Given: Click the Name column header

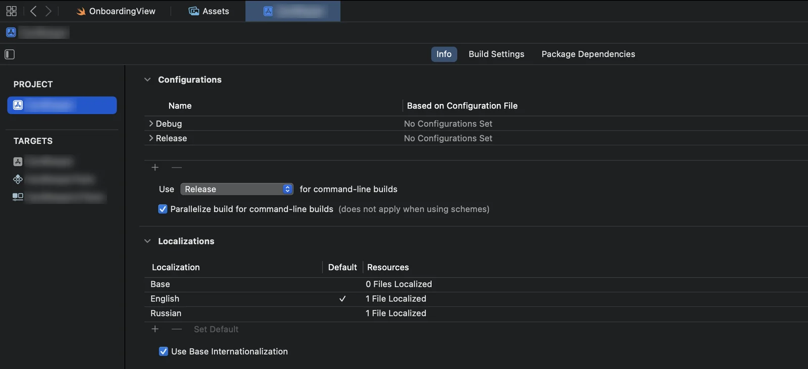Looking at the screenshot, I should [x=180, y=106].
